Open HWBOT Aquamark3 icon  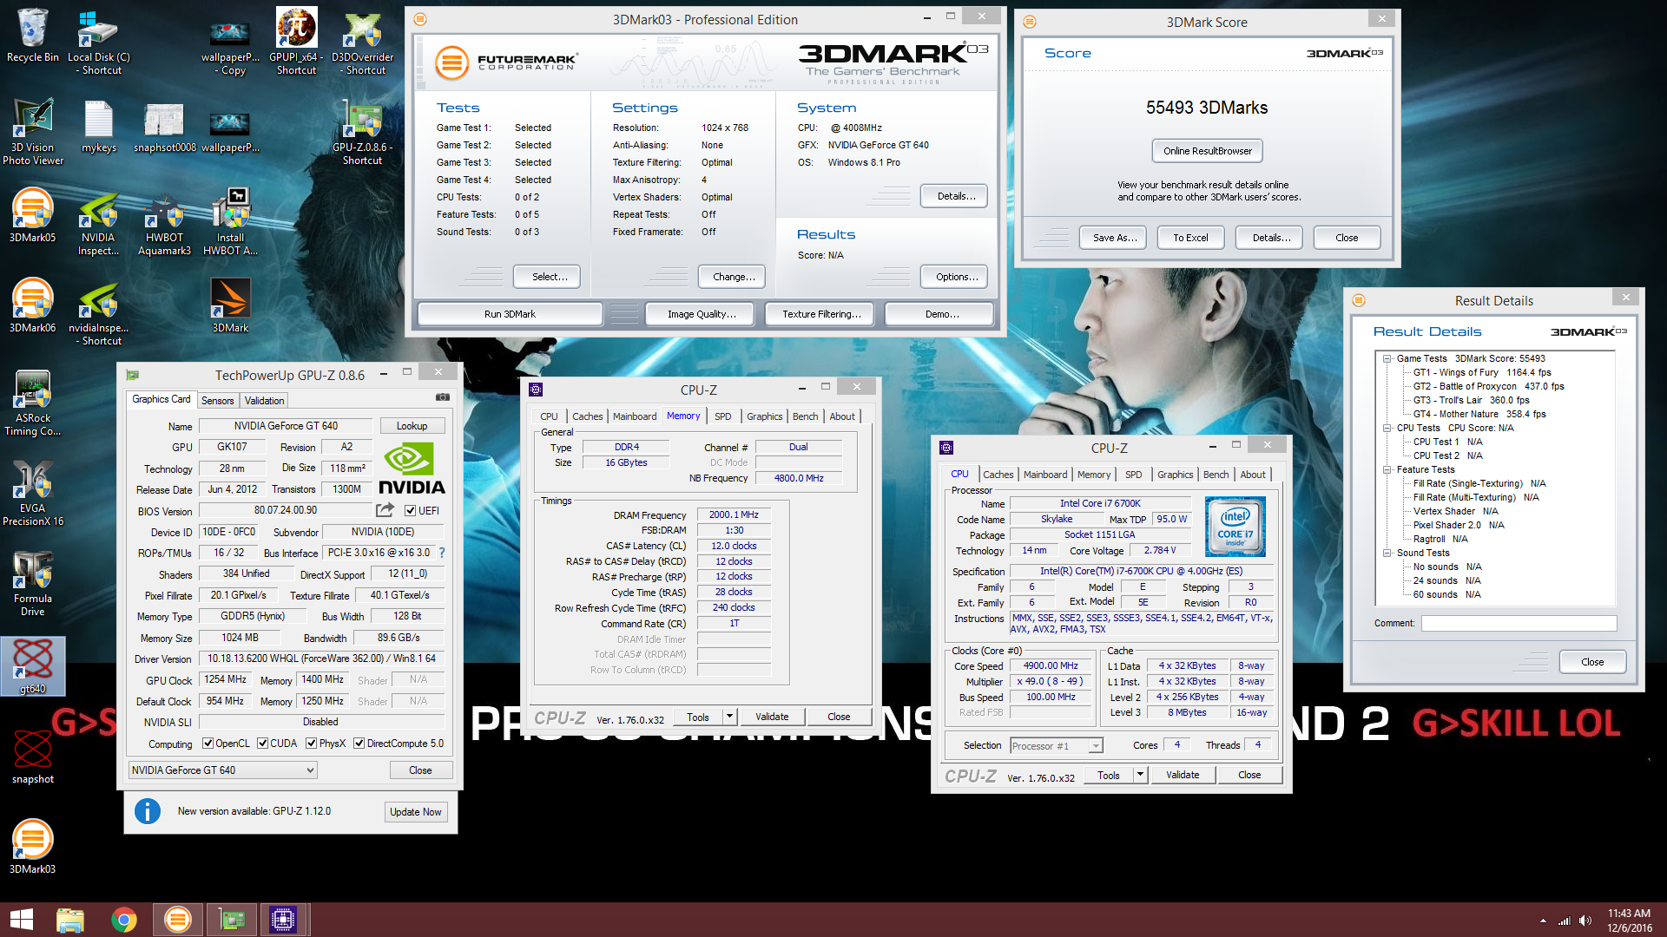(x=165, y=221)
